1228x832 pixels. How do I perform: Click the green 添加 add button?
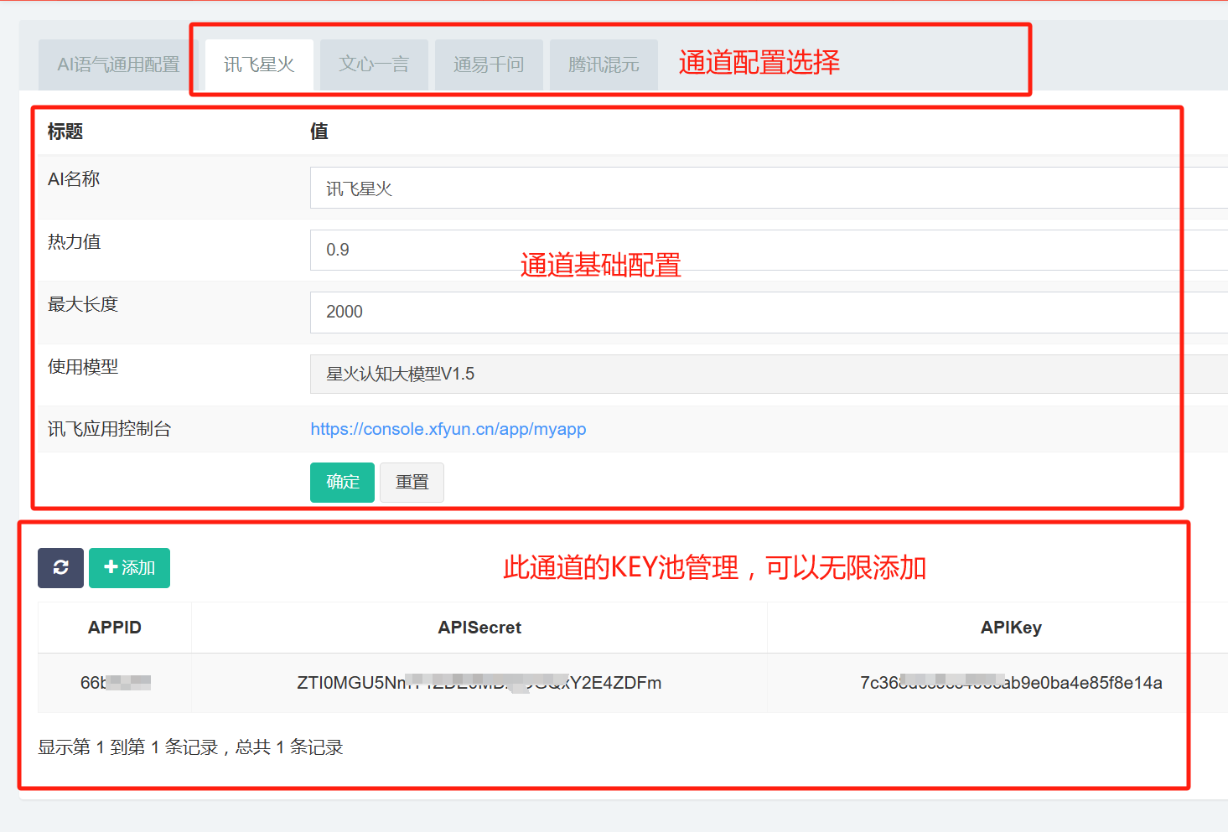pyautogui.click(x=129, y=568)
